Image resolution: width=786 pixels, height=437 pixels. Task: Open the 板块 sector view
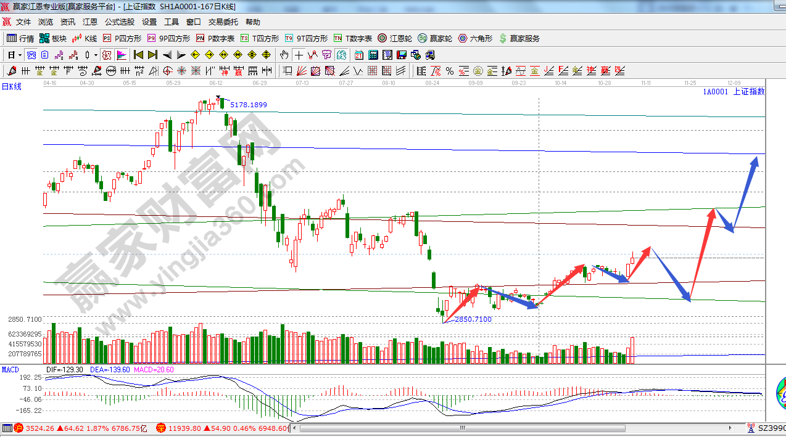(x=52, y=38)
